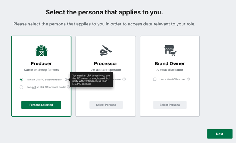The width and height of the screenshot is (236, 143).
Task: Click the Brand Owner card heading
Action: 170,63
